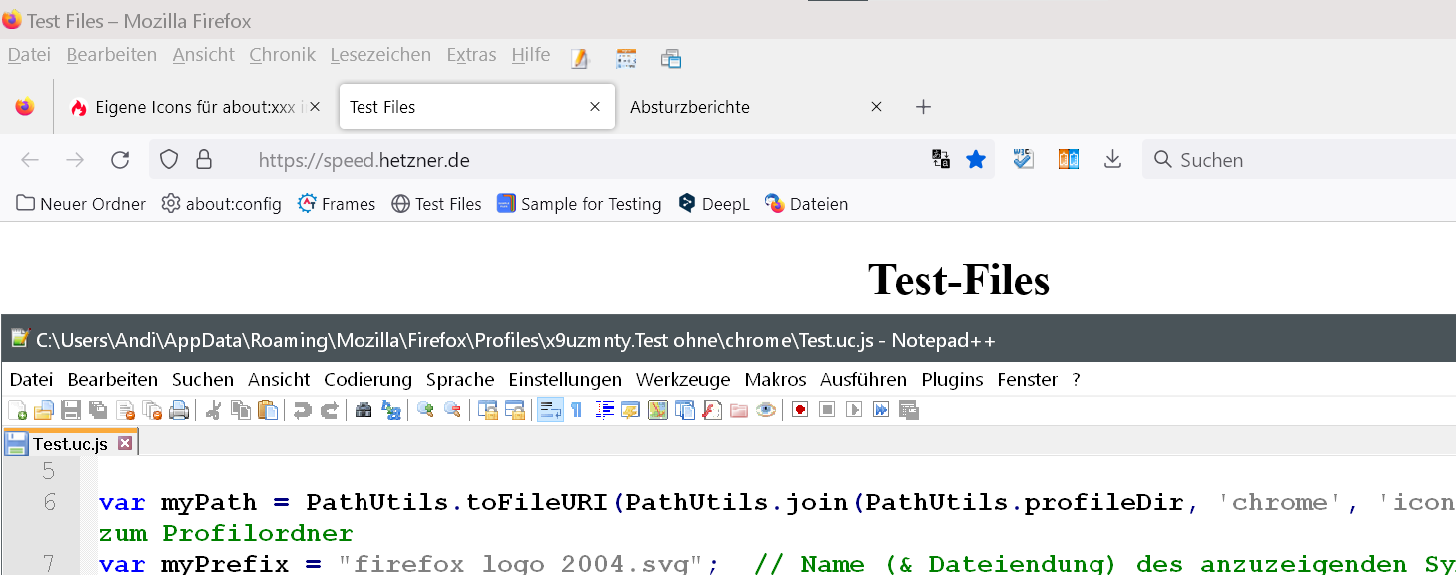Click the speed.hetzner.de URL field
The height and width of the screenshot is (575, 1456).
click(x=571, y=160)
